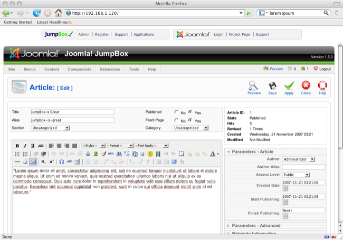Log out of Joomla admin

pos(322,69)
